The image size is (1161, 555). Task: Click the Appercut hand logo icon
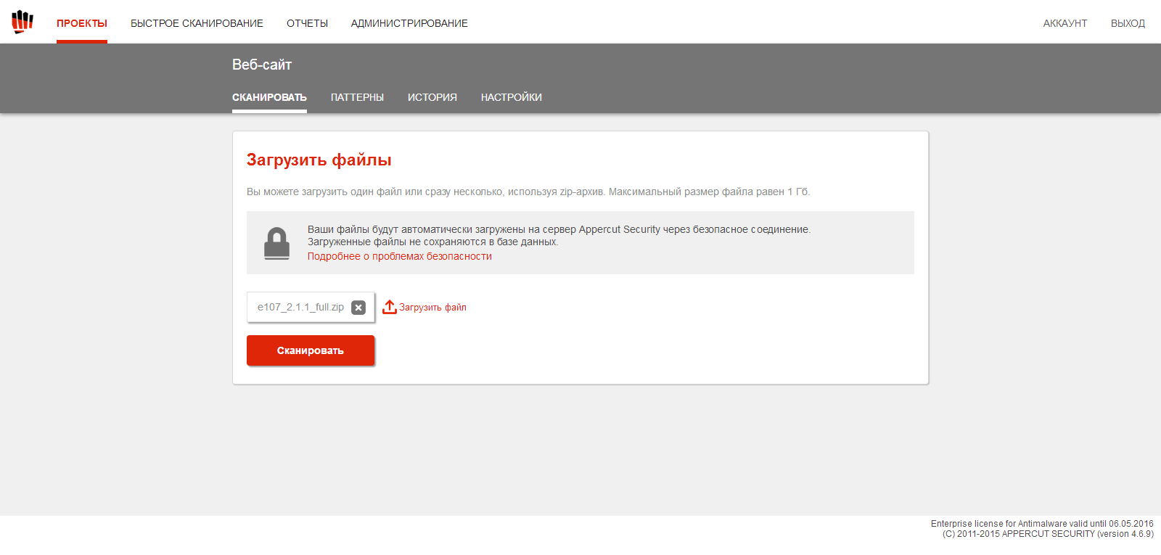(x=22, y=22)
